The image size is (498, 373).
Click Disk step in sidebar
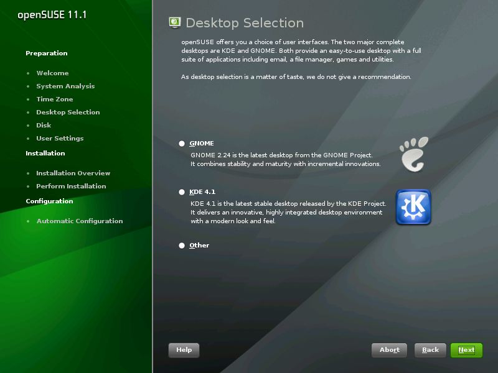point(44,126)
